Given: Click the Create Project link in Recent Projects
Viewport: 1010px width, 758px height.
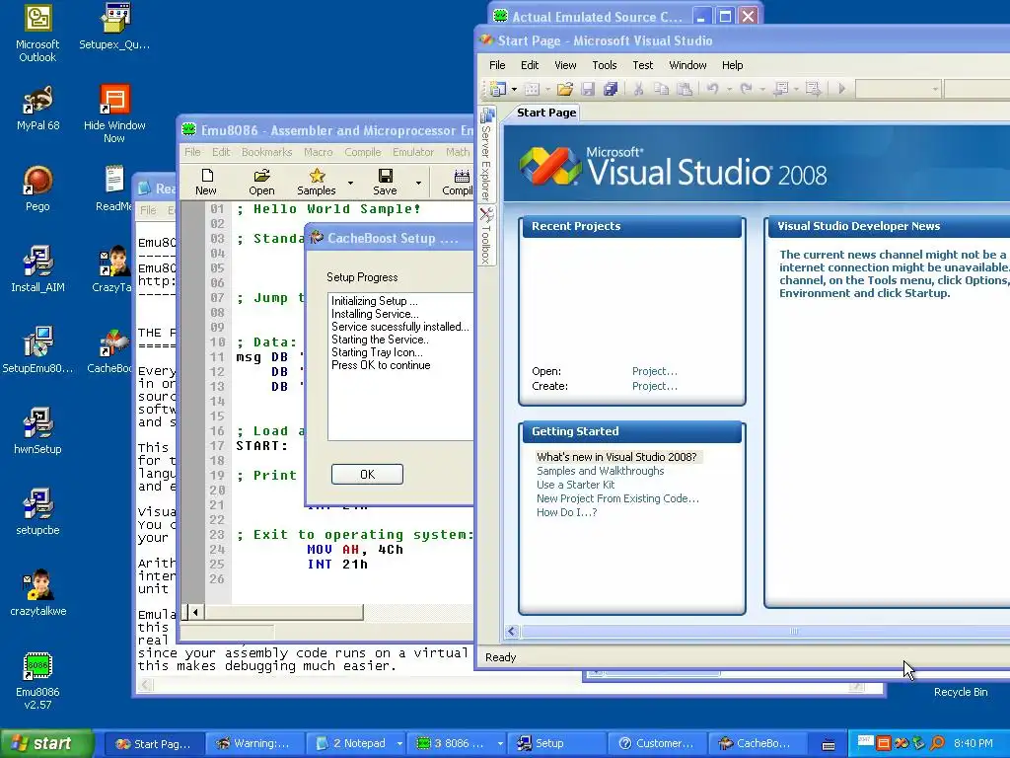Looking at the screenshot, I should [x=655, y=386].
